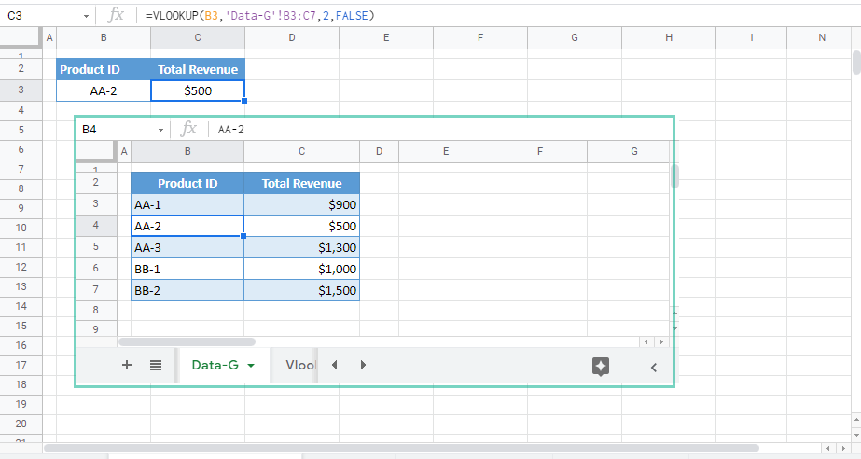Select the $500 cell in outer sheet

click(198, 90)
